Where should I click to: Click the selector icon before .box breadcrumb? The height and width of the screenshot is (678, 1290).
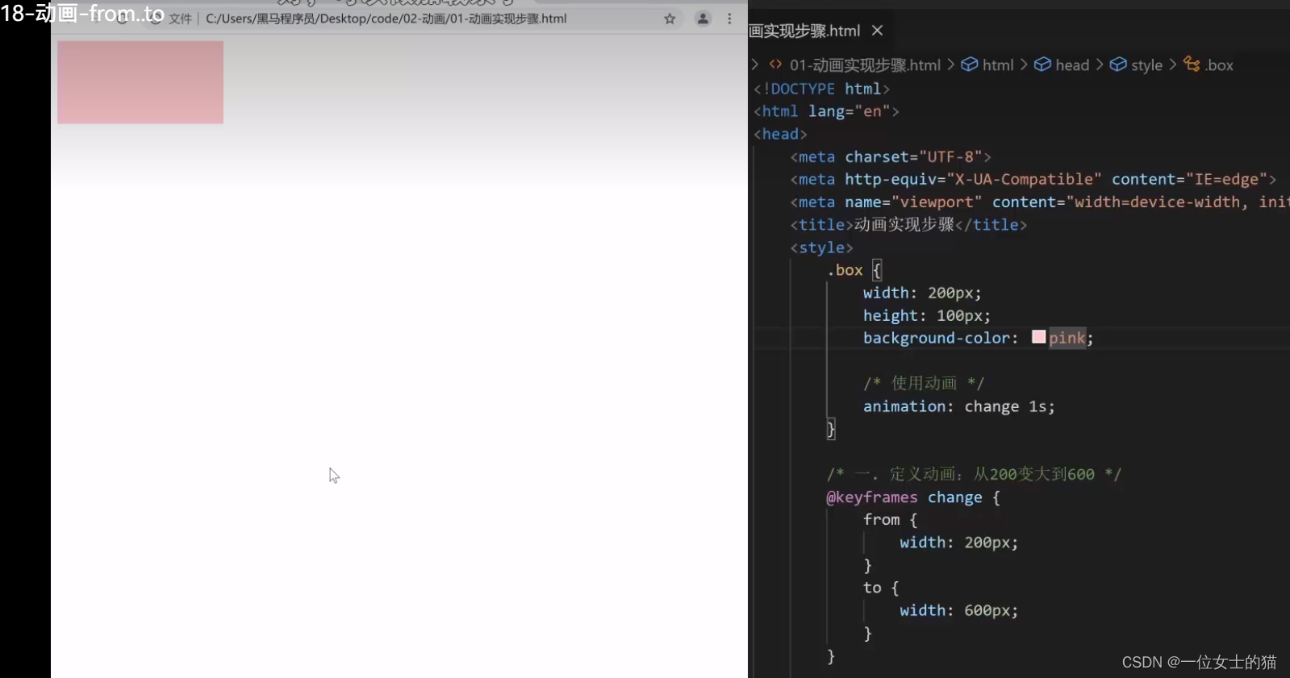(x=1192, y=64)
